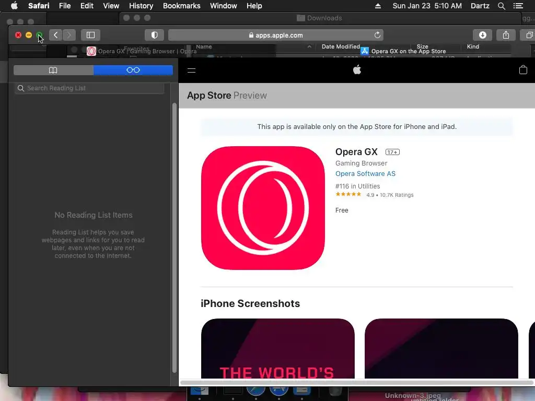Open the Bookmarks menu
This screenshot has height=401, width=535.
tap(181, 6)
